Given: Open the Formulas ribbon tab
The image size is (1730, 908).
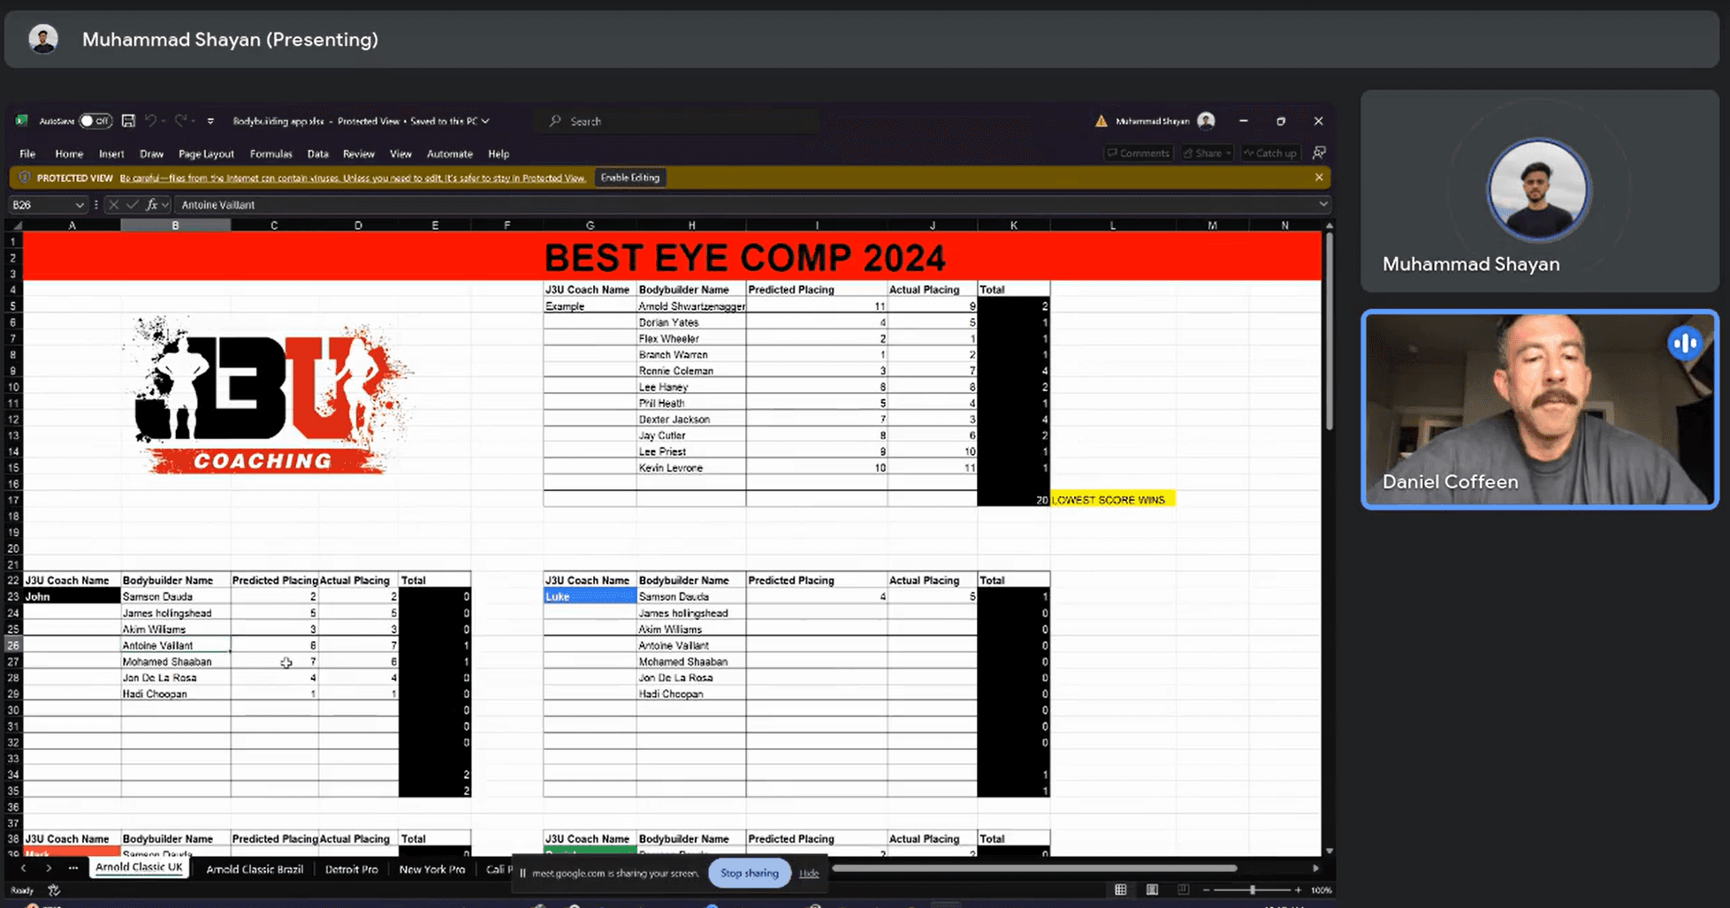Looking at the screenshot, I should (x=271, y=154).
